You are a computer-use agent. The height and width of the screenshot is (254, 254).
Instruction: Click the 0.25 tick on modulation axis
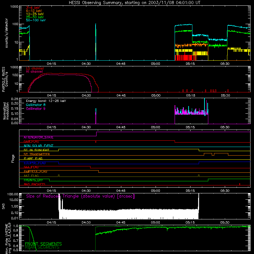(15, 99)
